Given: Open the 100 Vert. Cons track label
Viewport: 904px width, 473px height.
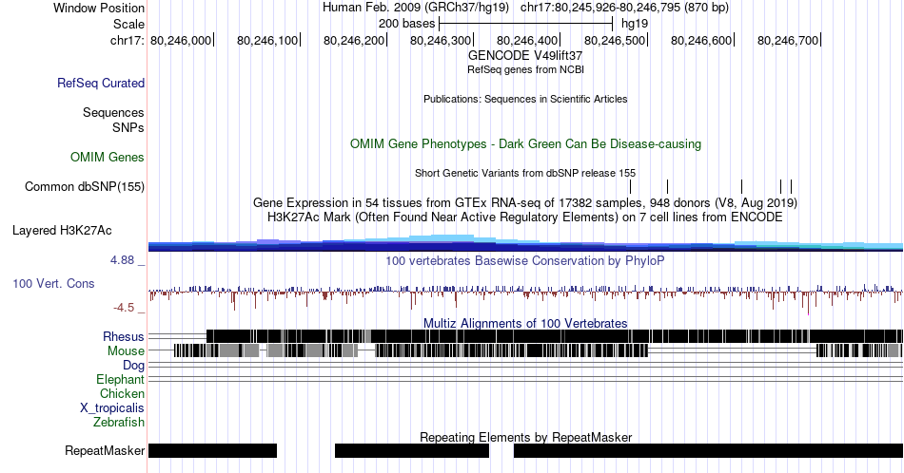Looking at the screenshot, I should click(x=53, y=283).
